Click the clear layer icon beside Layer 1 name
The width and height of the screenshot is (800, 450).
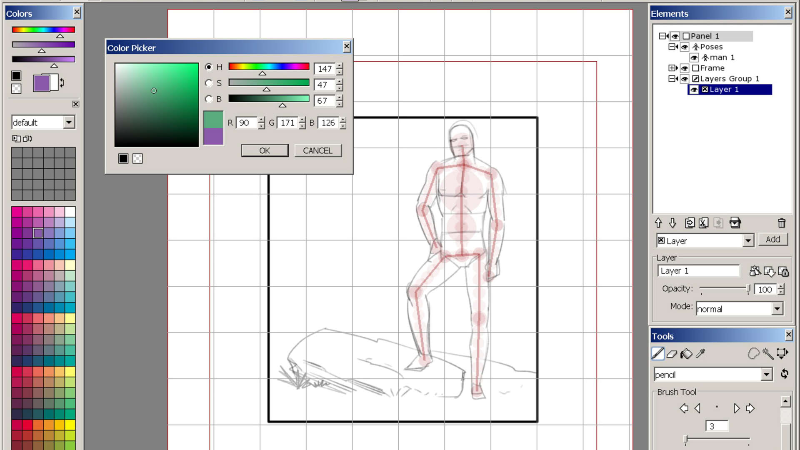click(755, 271)
